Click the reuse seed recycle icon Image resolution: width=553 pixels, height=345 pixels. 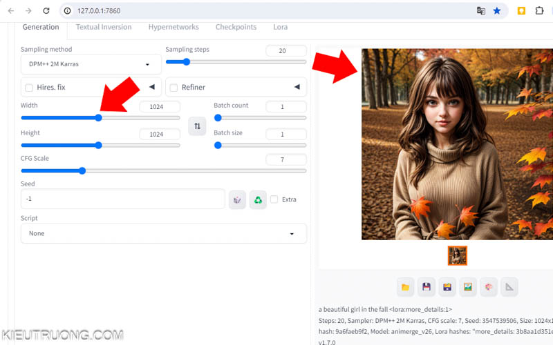click(x=258, y=199)
